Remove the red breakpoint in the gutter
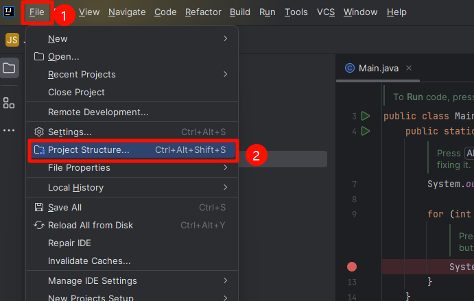 point(352,267)
